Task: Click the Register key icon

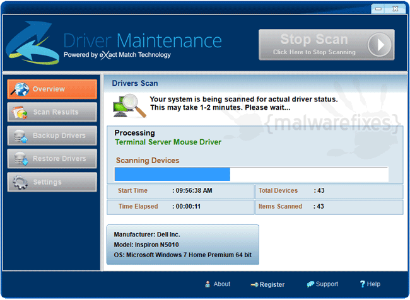Action: click(x=254, y=285)
